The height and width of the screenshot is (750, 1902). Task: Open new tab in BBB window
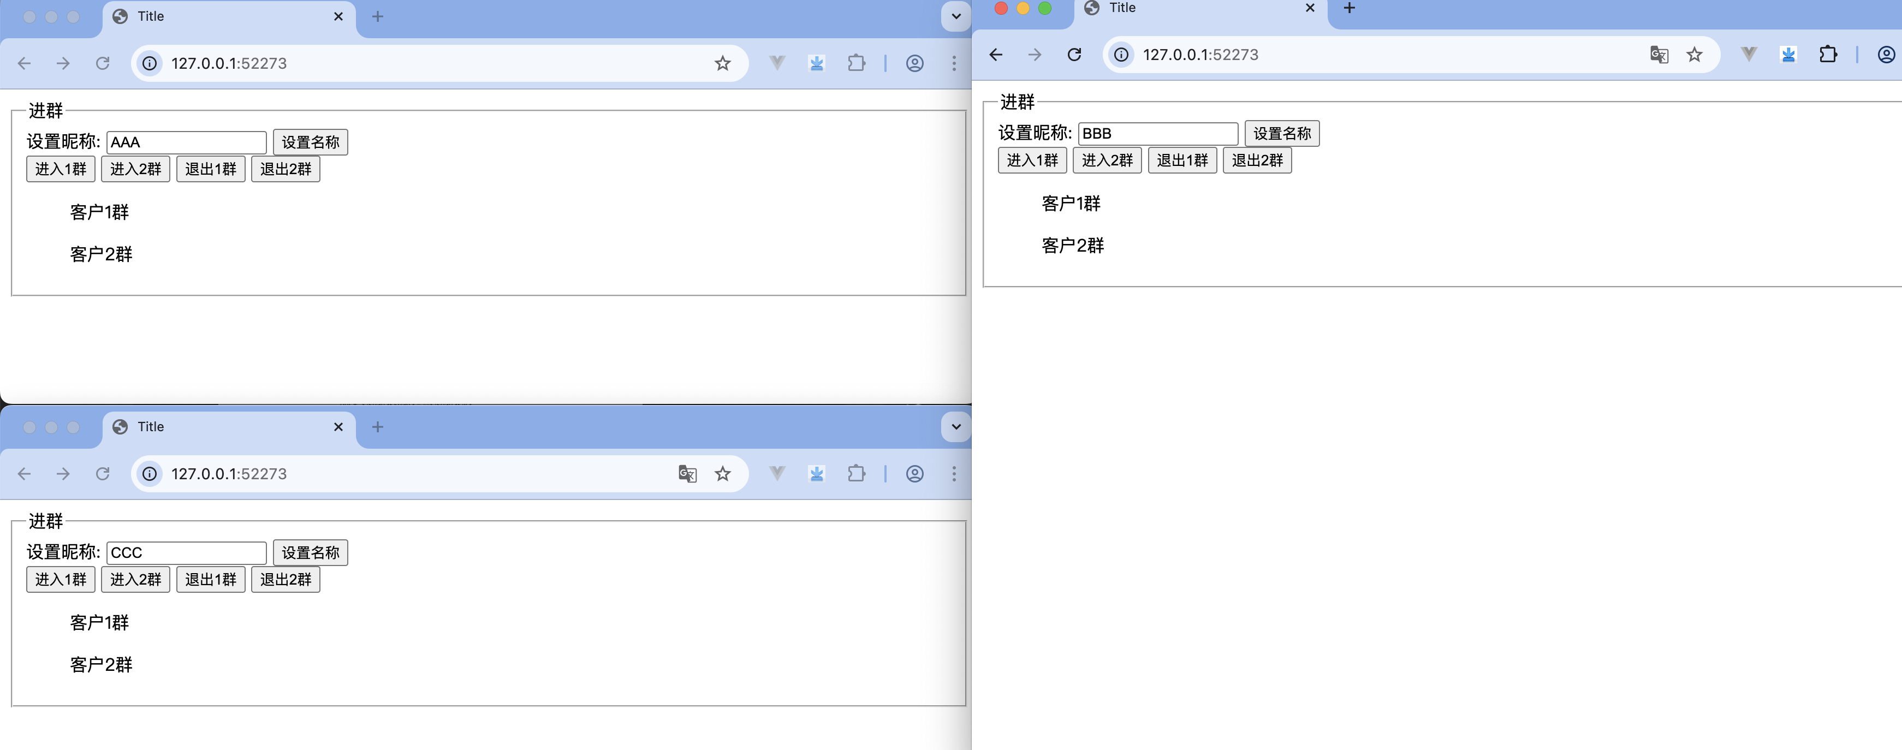tap(1349, 8)
